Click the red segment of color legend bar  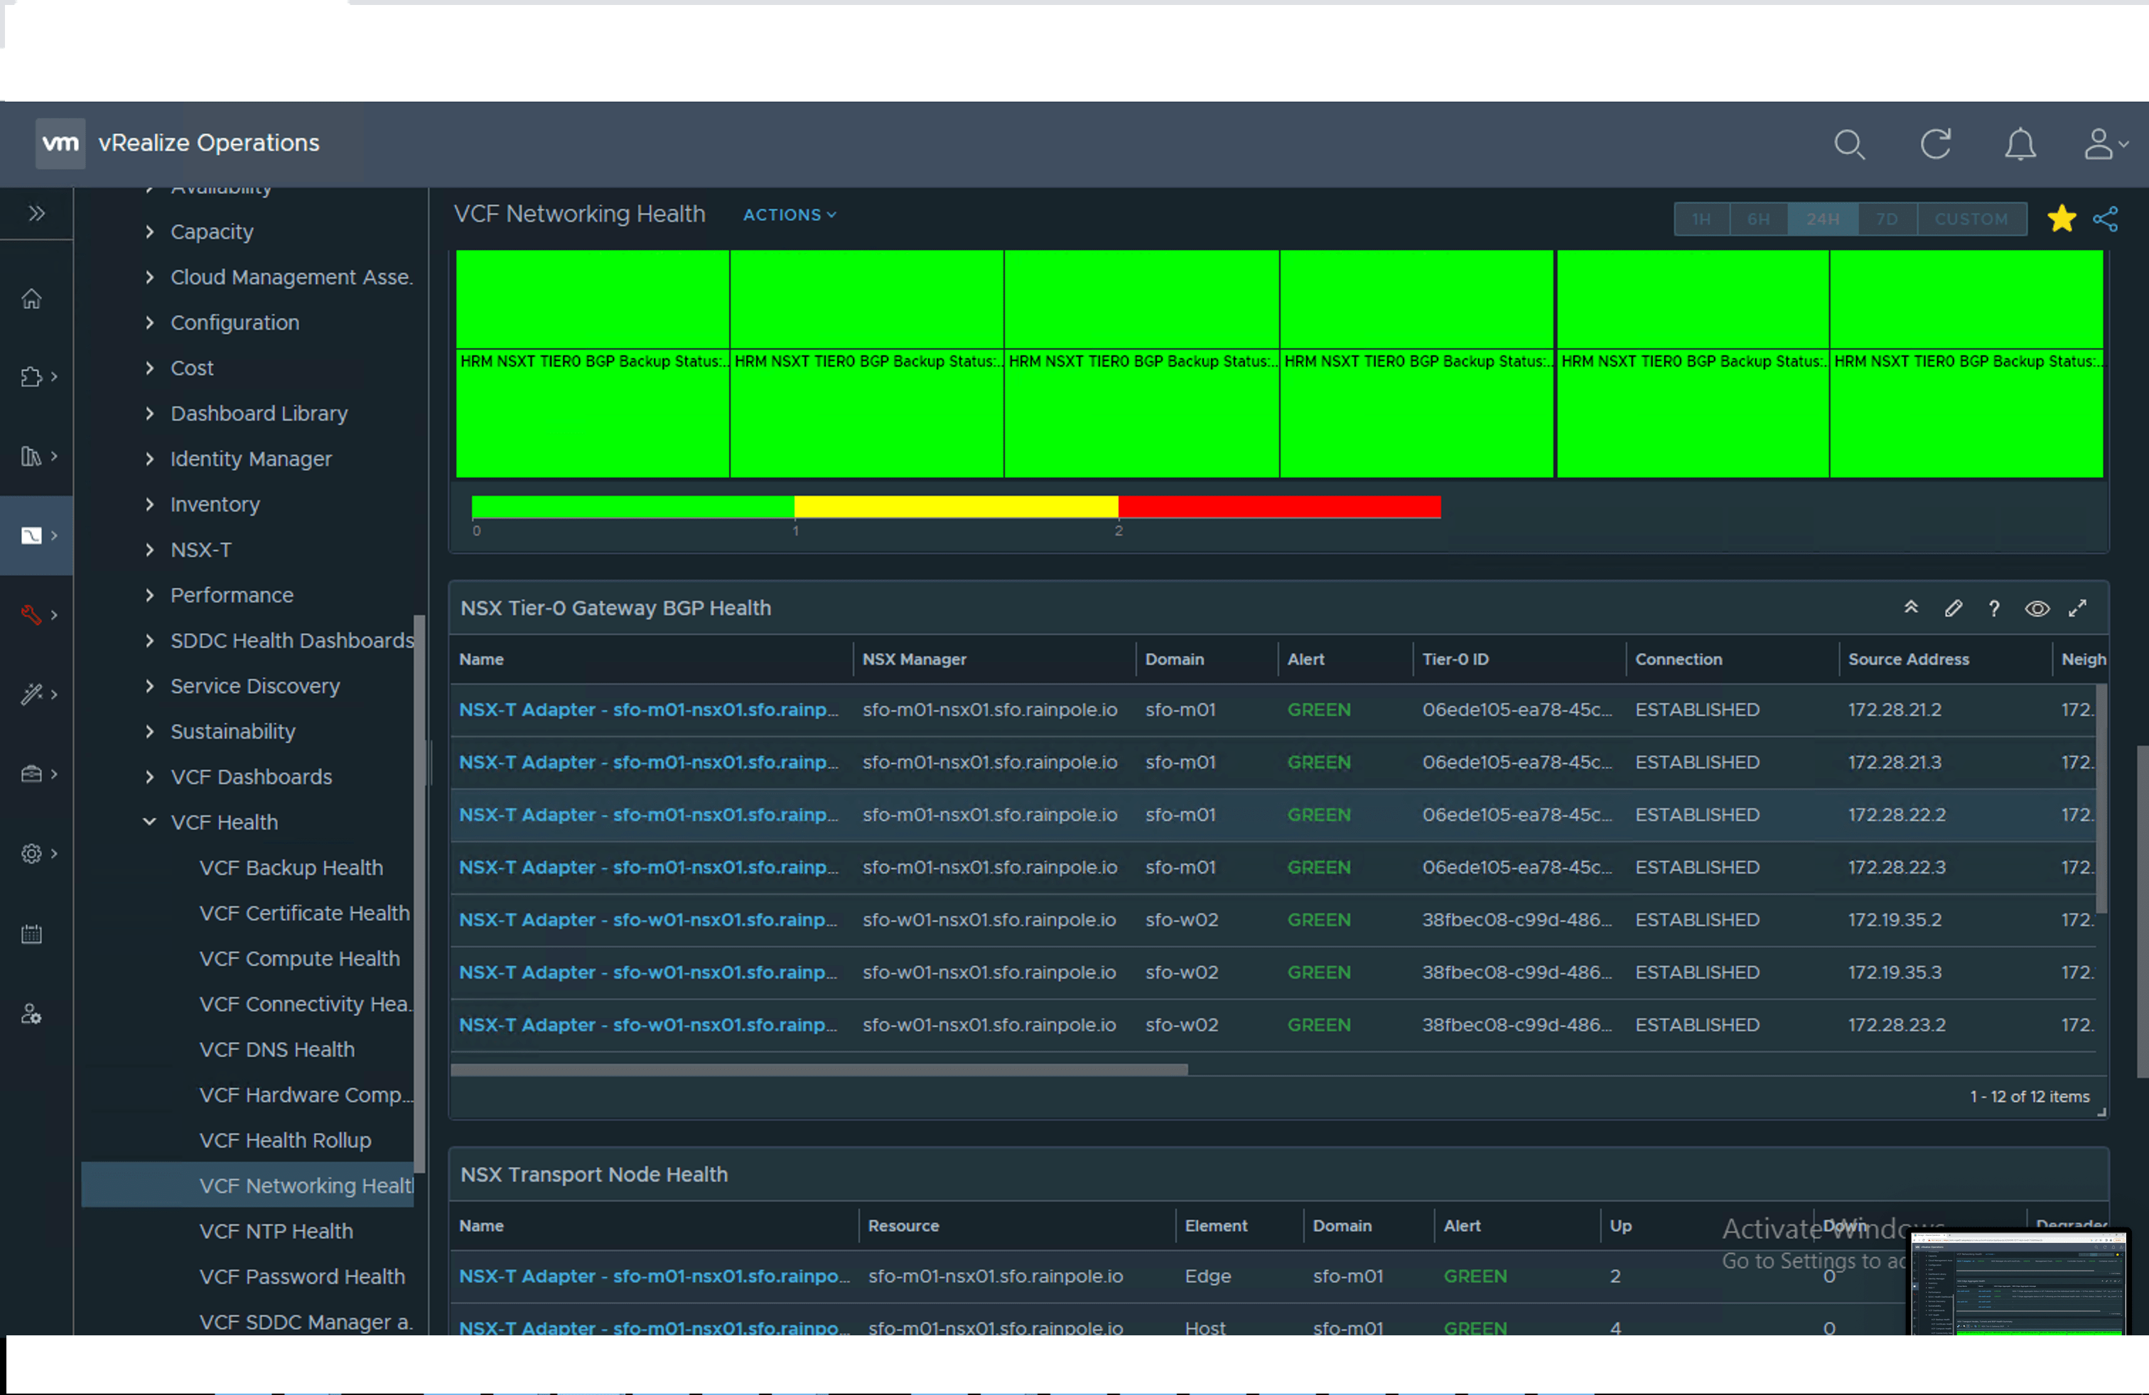point(1278,507)
